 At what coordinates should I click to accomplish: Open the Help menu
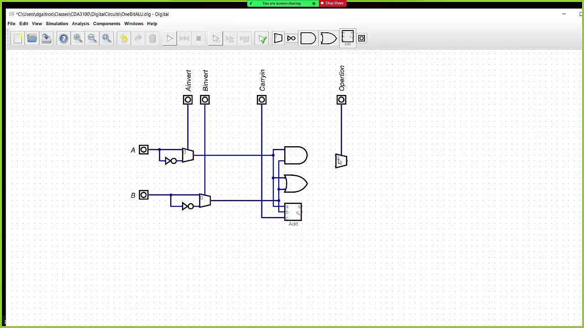pyautogui.click(x=152, y=24)
